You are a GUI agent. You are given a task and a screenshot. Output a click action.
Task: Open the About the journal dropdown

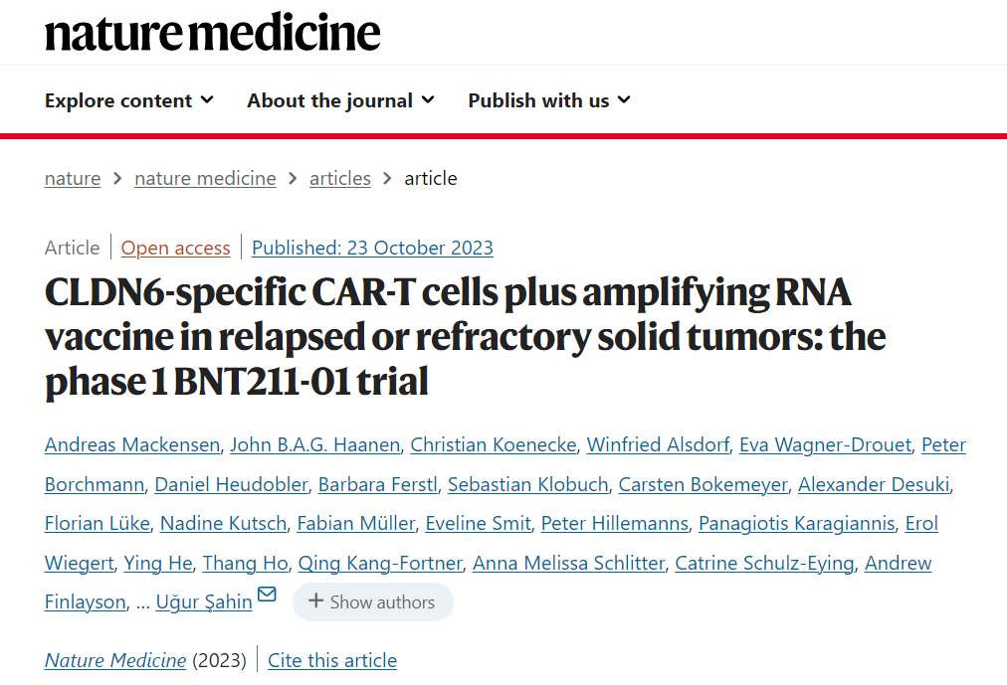(x=340, y=100)
